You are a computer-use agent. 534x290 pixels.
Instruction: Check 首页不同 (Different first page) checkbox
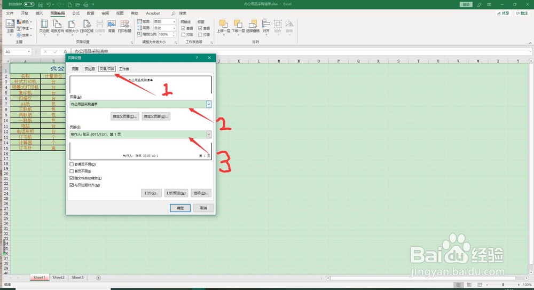(72, 171)
